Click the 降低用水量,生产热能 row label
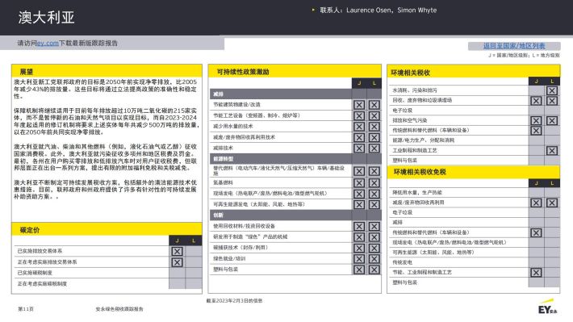Screen dimensions: 573x322 417,193
